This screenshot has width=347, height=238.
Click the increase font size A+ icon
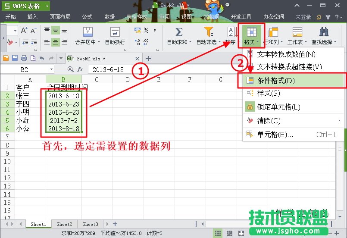[24, 30]
